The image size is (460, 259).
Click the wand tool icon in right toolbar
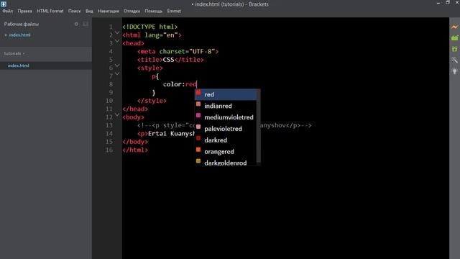coord(454,60)
